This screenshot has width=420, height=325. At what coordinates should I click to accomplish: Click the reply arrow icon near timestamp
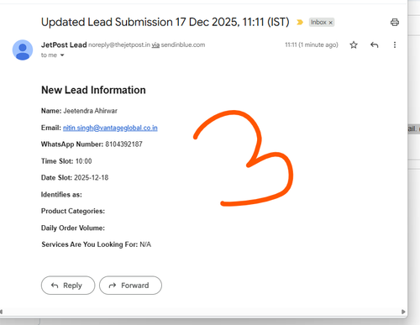click(375, 45)
